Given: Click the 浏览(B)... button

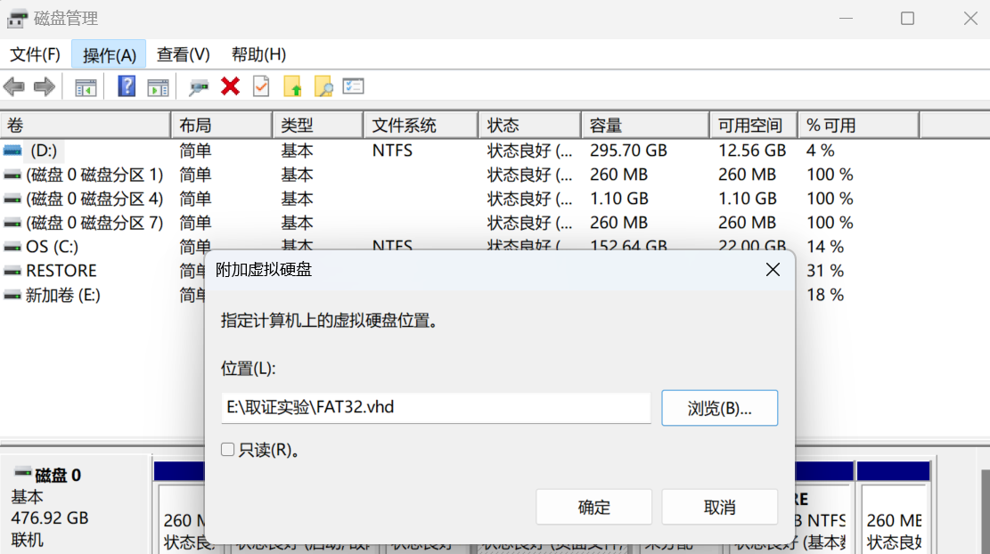Looking at the screenshot, I should 719,409.
